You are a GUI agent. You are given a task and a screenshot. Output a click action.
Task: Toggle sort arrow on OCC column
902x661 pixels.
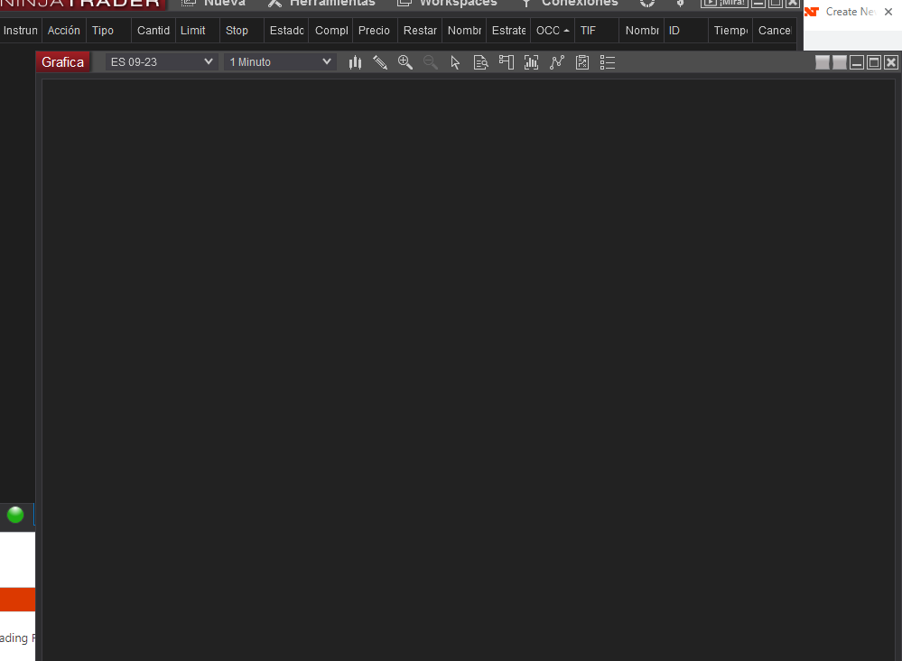566,31
